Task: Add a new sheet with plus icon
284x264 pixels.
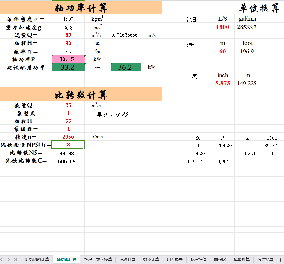Action: pos(280,260)
